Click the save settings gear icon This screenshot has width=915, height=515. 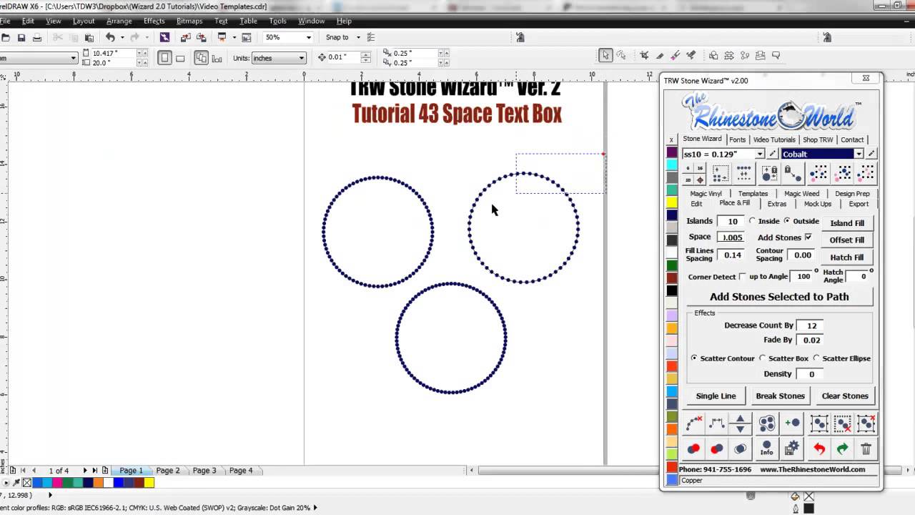click(791, 448)
